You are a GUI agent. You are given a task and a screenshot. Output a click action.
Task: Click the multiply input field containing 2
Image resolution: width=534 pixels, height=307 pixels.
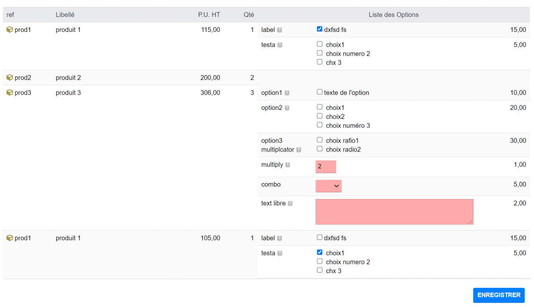325,167
